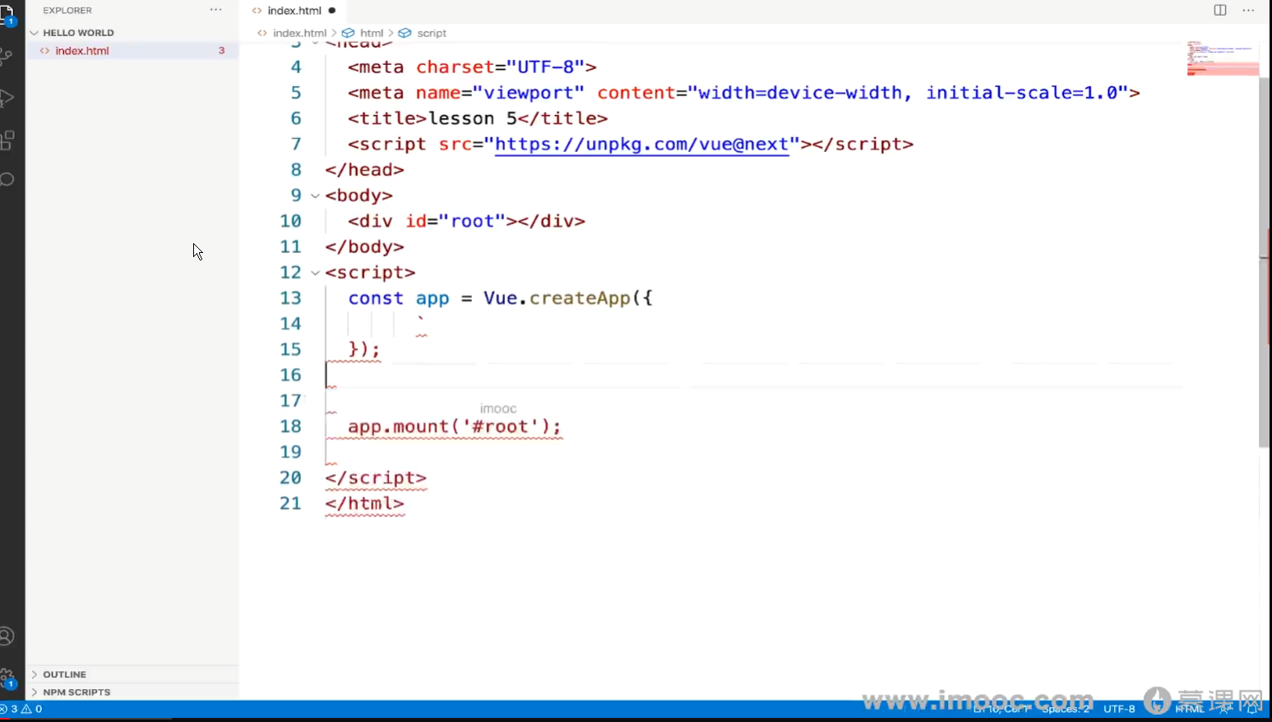The width and height of the screenshot is (1272, 722).
Task: Open the notifications bell in status bar
Action: (x=1252, y=709)
